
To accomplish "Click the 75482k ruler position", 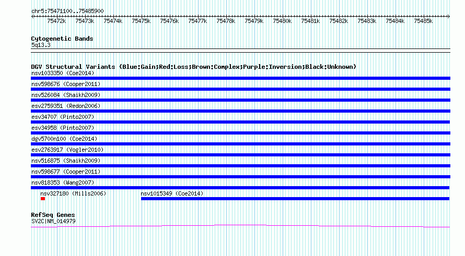I will click(x=339, y=21).
